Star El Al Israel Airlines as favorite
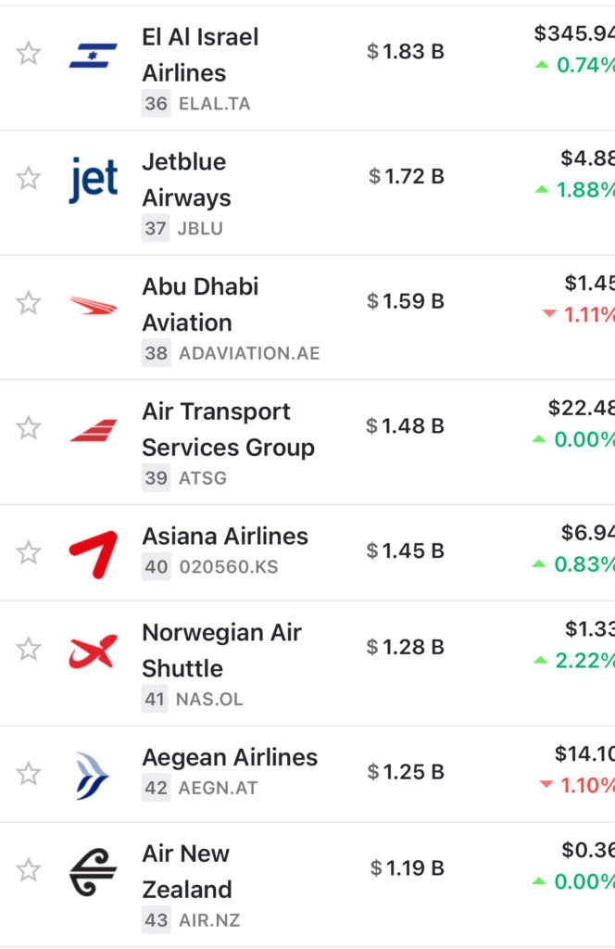This screenshot has height=949, width=615. tap(29, 53)
